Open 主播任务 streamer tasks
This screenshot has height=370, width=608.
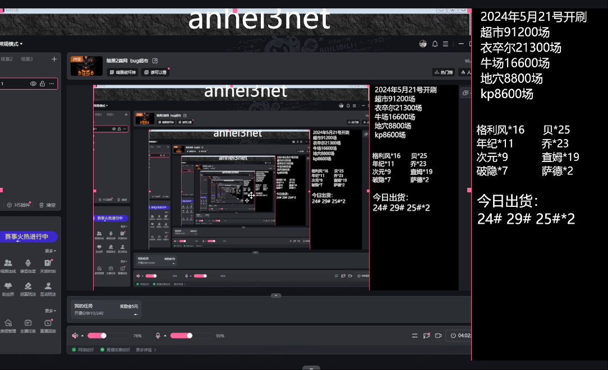tap(28, 326)
